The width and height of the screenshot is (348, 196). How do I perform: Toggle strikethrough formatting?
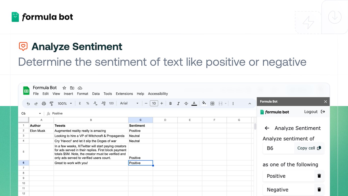pyautogui.click(x=186, y=104)
